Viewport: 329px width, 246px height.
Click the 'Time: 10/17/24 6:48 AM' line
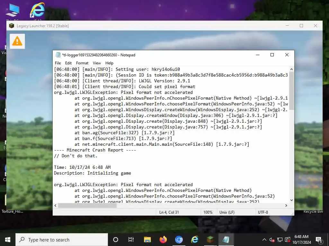tap(82, 167)
